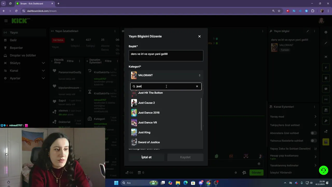
Task: Click the category list scrollbar
Action: 201,114
